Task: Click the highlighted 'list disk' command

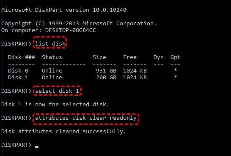Action: pyautogui.click(x=50, y=43)
